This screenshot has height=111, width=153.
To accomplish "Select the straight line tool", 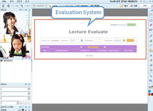I will 151,45.
